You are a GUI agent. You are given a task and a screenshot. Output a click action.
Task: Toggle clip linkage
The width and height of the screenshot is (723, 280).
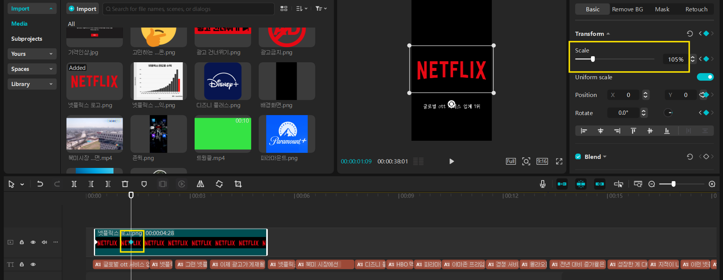600,184
